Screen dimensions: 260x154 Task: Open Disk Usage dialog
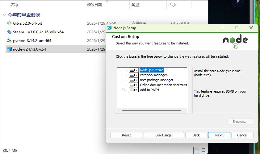pos(163,135)
